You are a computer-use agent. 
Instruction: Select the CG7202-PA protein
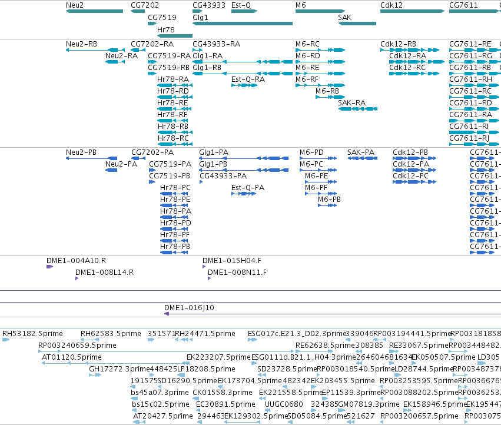click(x=138, y=158)
